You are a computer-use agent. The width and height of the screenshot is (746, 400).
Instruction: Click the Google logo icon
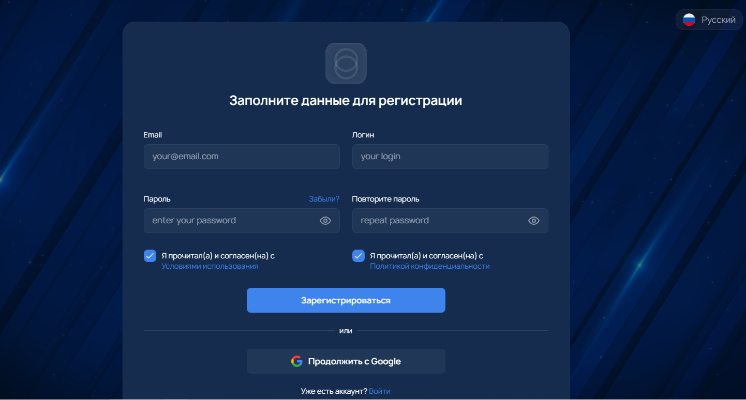(296, 361)
